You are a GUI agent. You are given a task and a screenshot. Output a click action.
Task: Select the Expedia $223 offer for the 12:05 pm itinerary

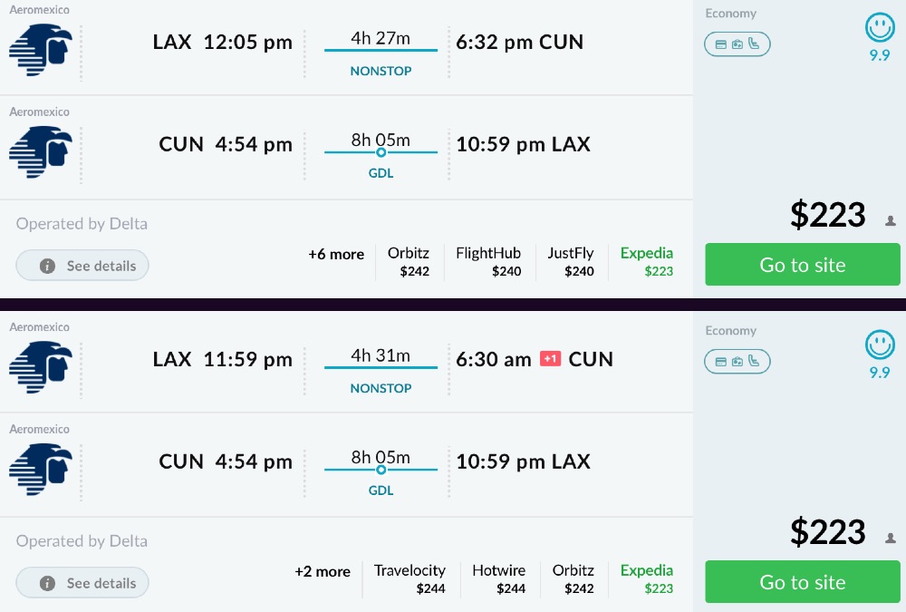click(646, 261)
